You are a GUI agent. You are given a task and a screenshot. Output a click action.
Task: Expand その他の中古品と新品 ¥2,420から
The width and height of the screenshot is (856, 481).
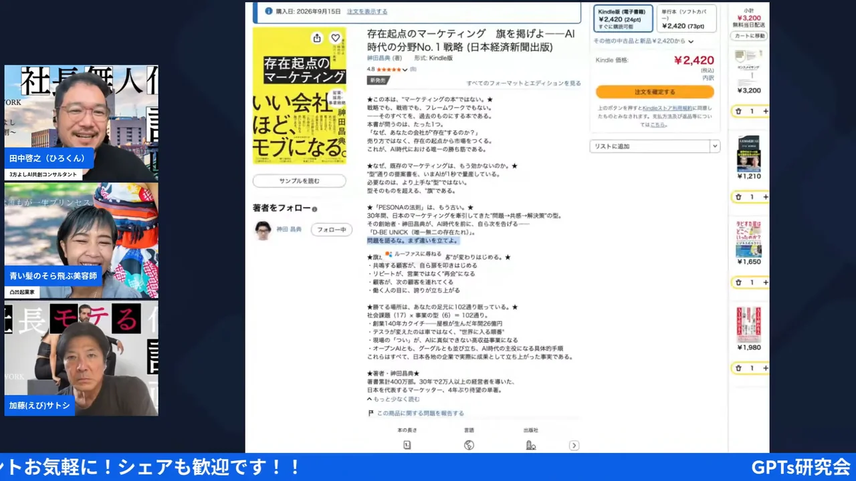(x=643, y=41)
